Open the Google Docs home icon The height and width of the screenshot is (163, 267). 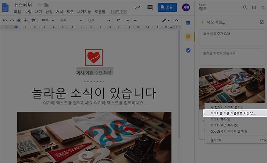5,8
